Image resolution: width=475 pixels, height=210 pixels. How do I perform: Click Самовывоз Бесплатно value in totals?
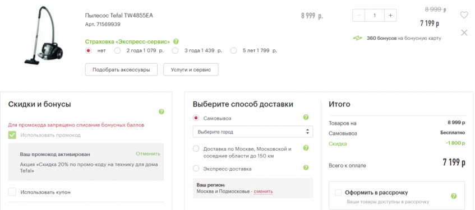click(453, 133)
